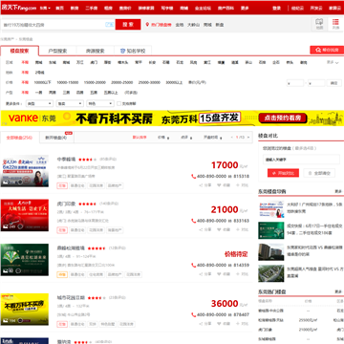Open green thumbnail of 价格待定 listing

coord(25,260)
